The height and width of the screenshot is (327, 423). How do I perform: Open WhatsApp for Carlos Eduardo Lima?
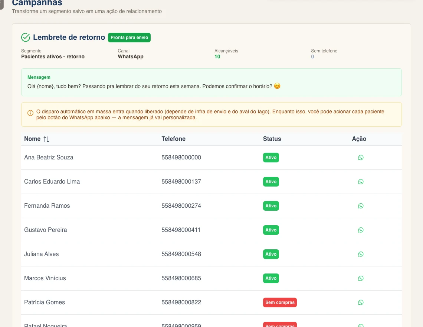(361, 182)
